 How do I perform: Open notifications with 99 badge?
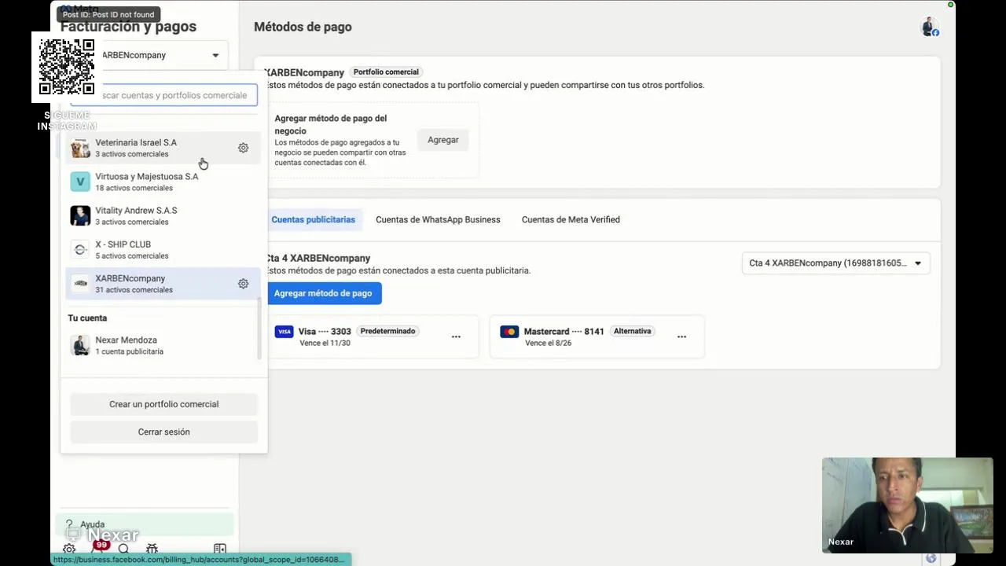[x=97, y=548]
